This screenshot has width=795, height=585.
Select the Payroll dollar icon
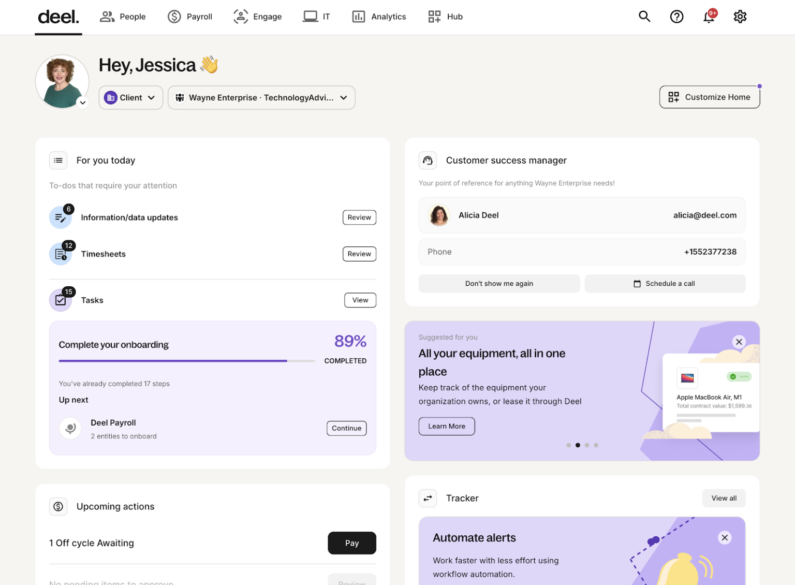(174, 16)
